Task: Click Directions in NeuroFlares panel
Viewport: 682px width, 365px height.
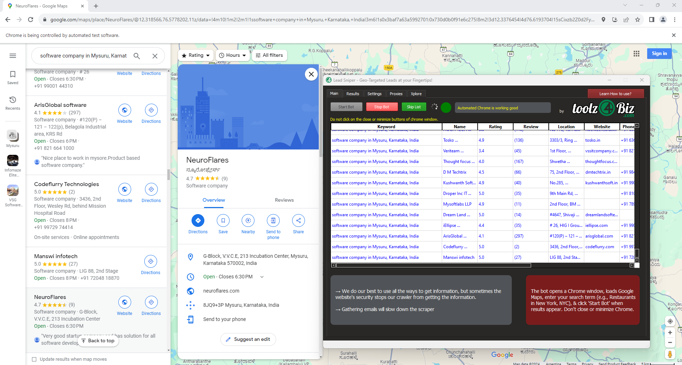Action: (x=198, y=220)
